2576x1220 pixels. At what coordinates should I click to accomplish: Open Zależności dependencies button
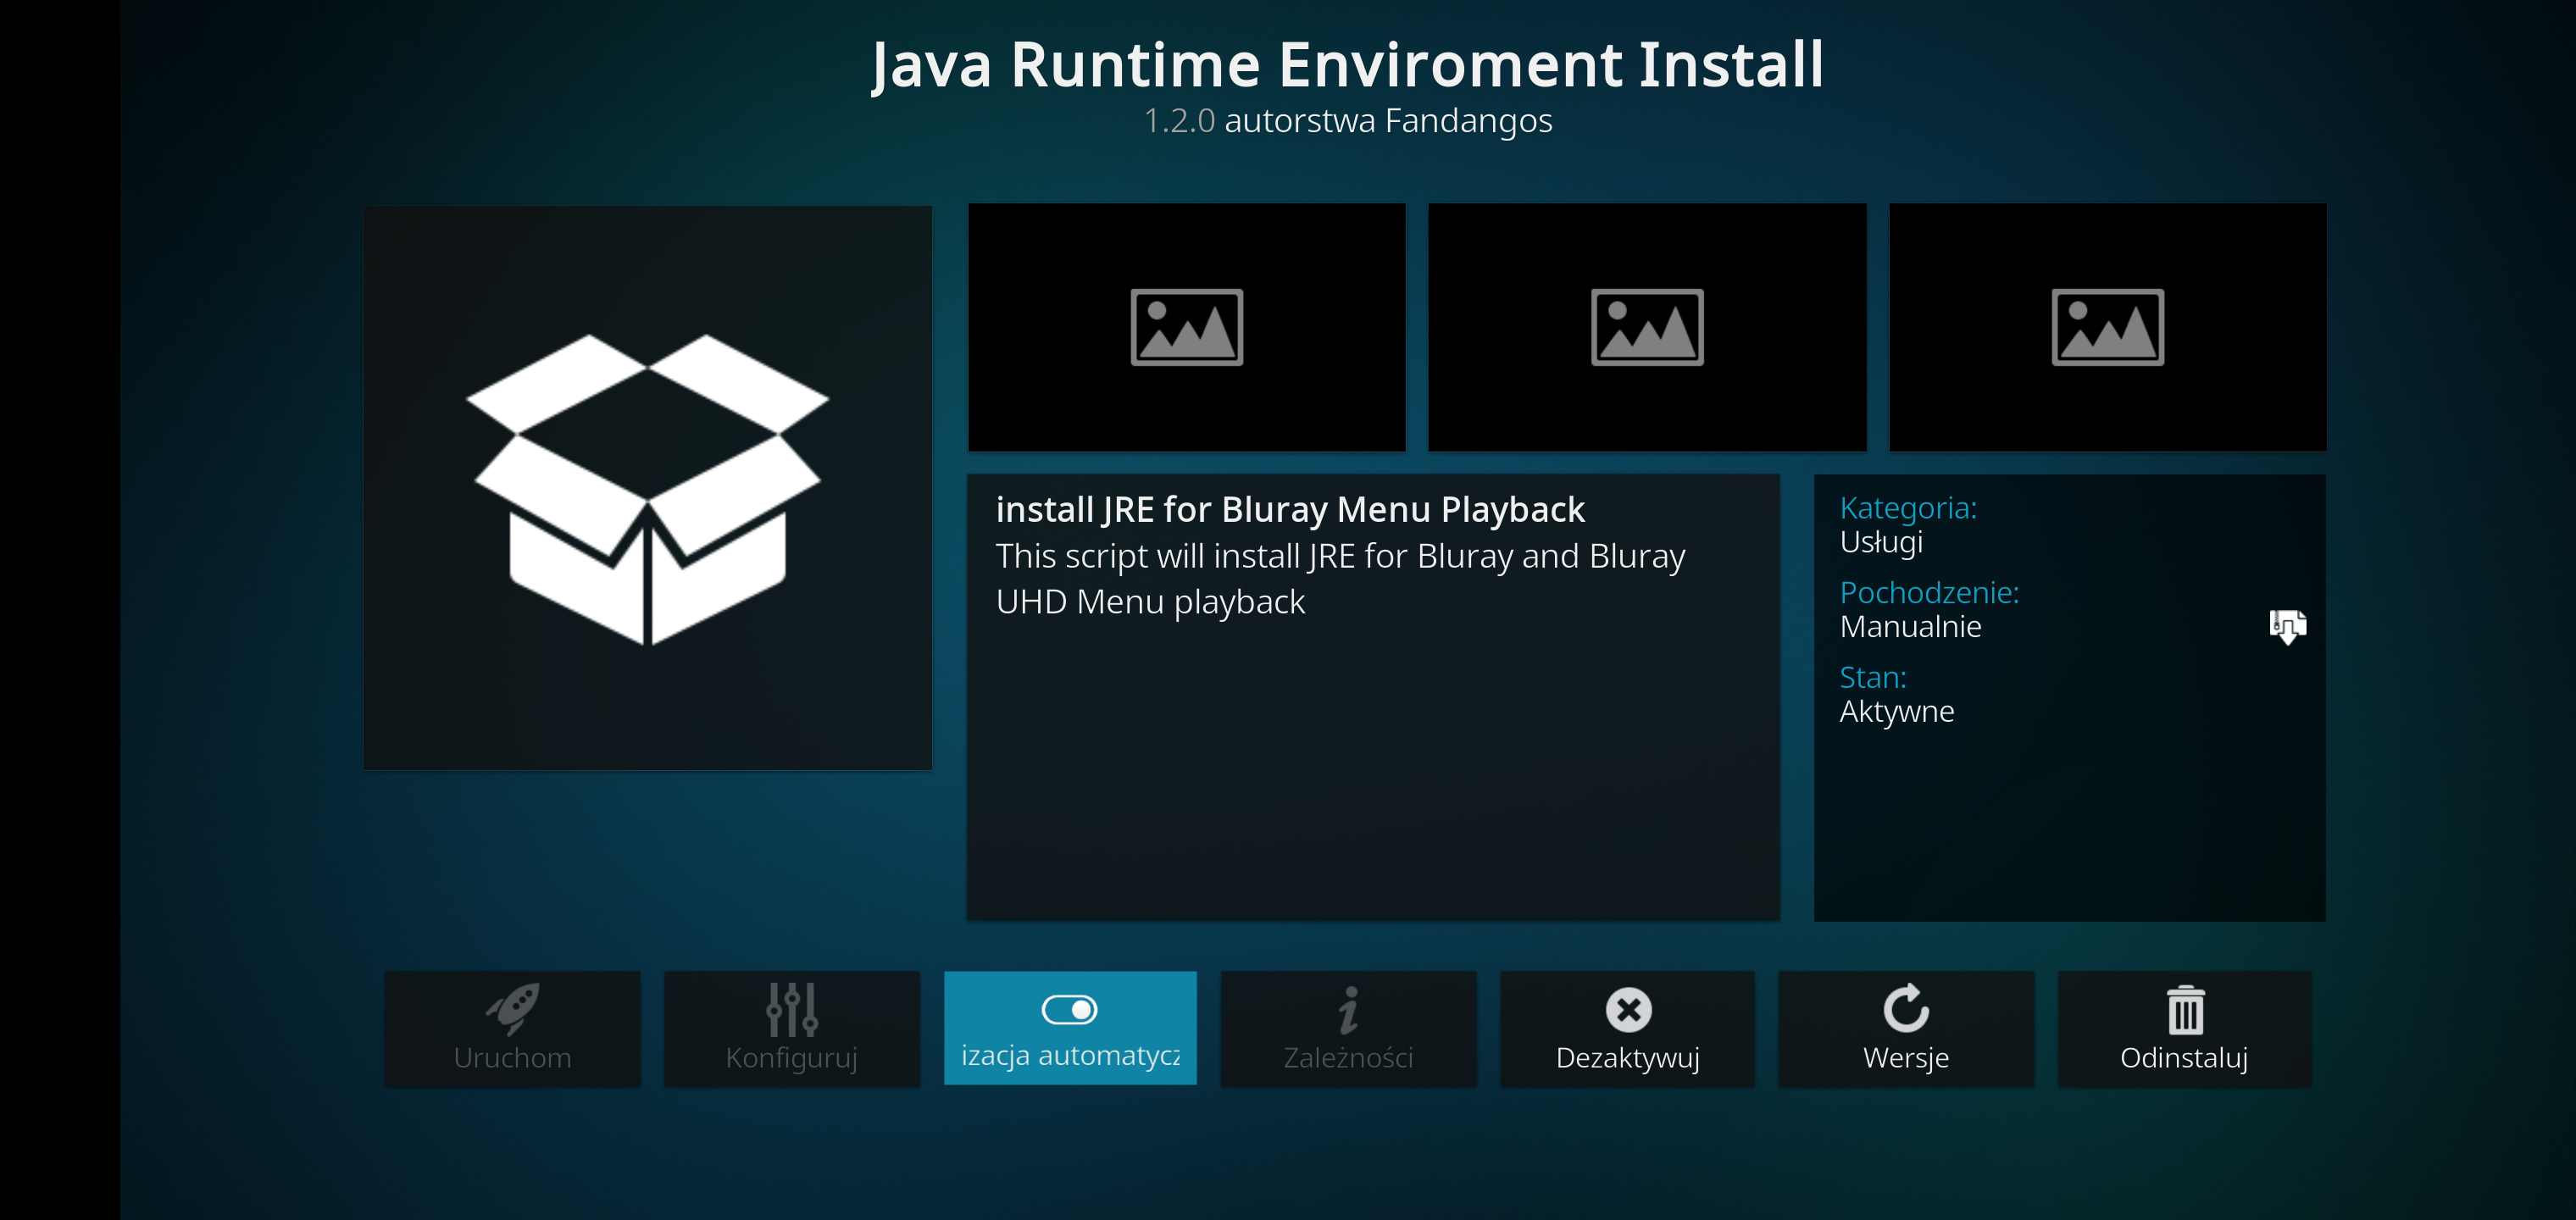pyautogui.click(x=1348, y=1028)
